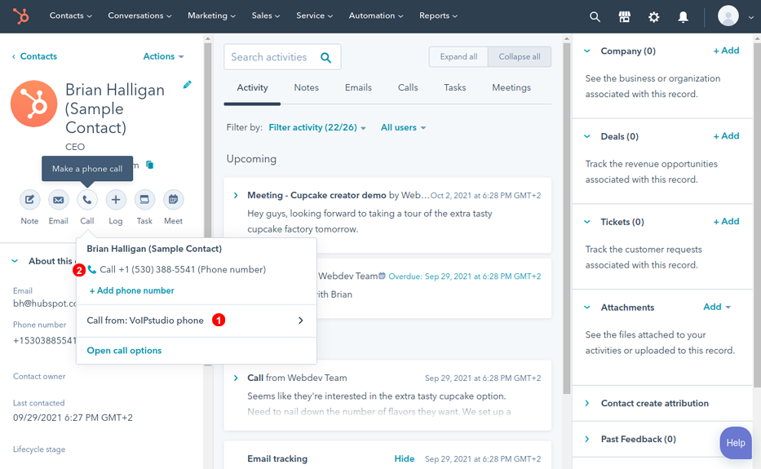Collapse the Deals (0) section
This screenshot has height=469, width=761.
pyautogui.click(x=587, y=136)
